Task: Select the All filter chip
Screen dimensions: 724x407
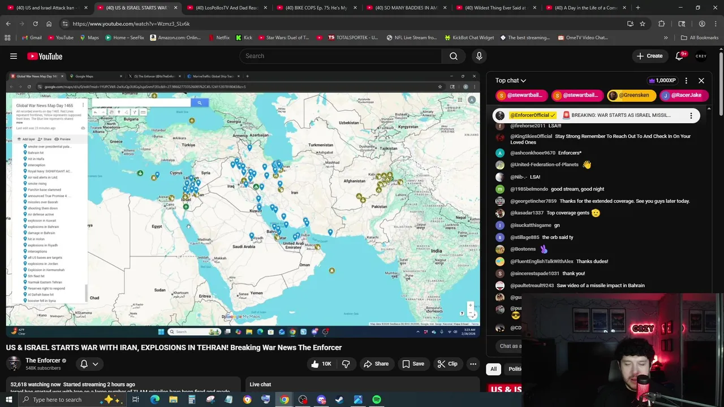Action: [x=493, y=369]
